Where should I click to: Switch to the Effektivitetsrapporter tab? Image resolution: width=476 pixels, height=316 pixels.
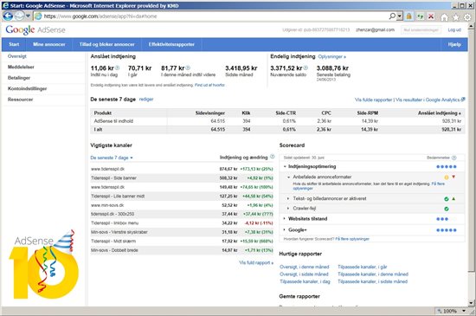point(171,44)
